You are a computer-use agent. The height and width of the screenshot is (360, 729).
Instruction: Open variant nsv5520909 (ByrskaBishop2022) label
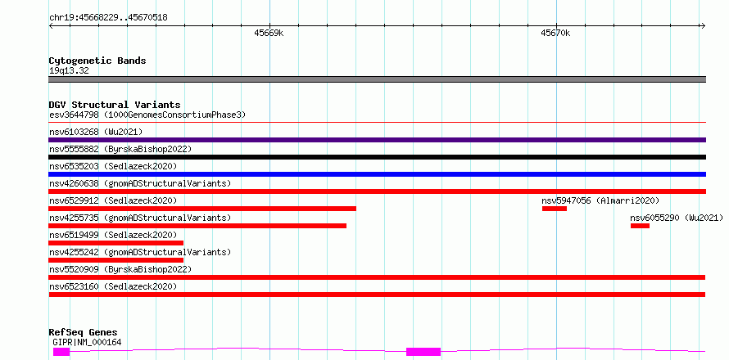tap(120, 269)
